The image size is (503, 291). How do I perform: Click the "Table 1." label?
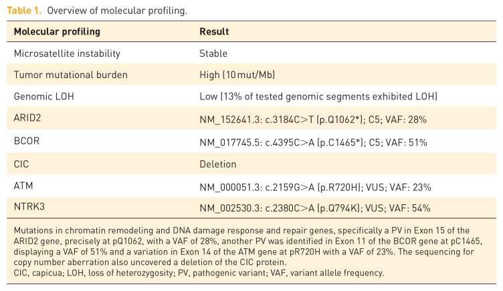[23, 10]
